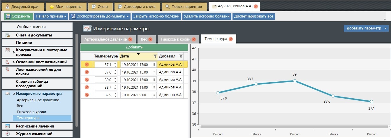
Task: Open calendar picker for 19.10.2021 15:00
Action: tap(154, 72)
